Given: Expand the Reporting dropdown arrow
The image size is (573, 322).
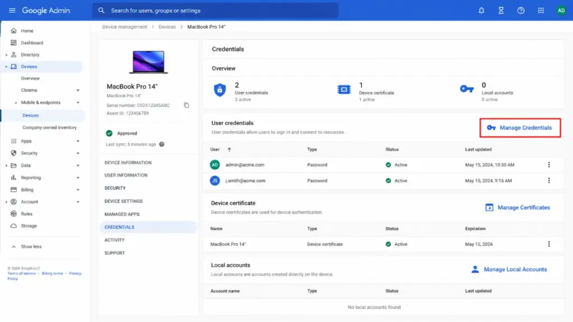Looking at the screenshot, I should click(x=78, y=178).
